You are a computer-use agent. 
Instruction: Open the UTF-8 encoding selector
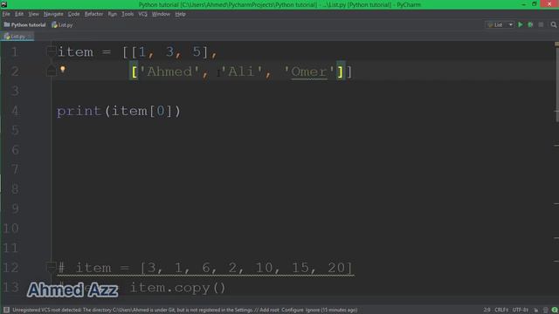[x=521, y=311]
